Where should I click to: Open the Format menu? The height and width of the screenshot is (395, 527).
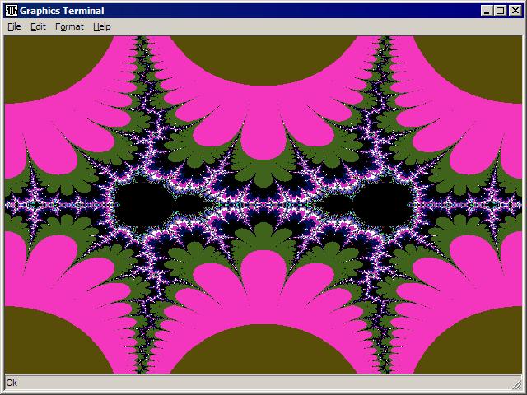[x=69, y=26]
